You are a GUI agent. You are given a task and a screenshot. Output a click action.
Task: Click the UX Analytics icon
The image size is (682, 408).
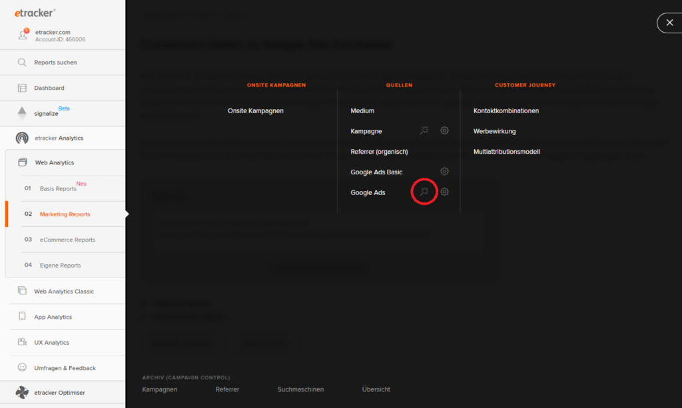coord(22,342)
